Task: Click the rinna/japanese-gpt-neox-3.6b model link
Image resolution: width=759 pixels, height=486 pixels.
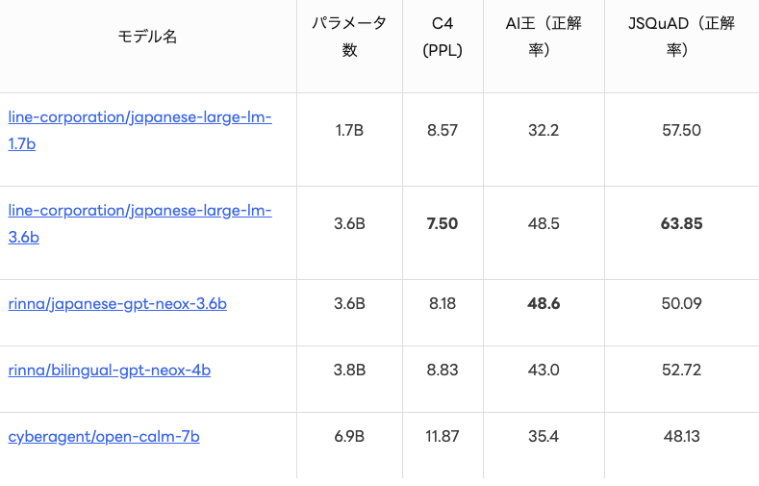Action: [117, 304]
